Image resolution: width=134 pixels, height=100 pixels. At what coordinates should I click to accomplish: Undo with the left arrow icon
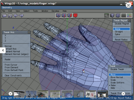[16, 16]
